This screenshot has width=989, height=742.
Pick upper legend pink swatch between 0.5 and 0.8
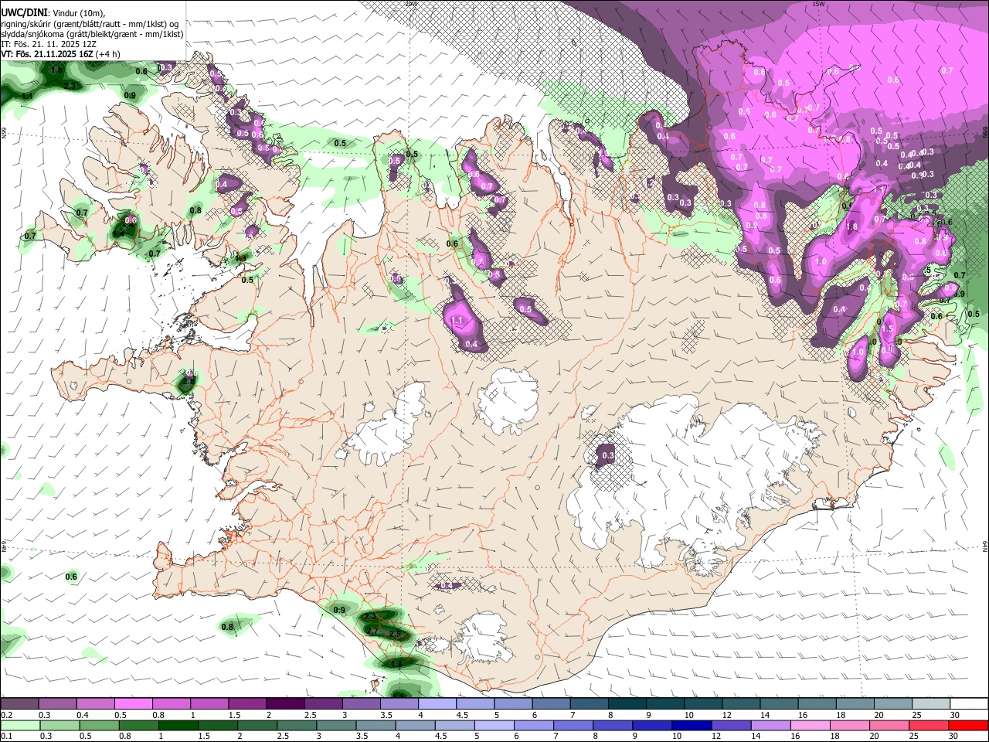[133, 704]
